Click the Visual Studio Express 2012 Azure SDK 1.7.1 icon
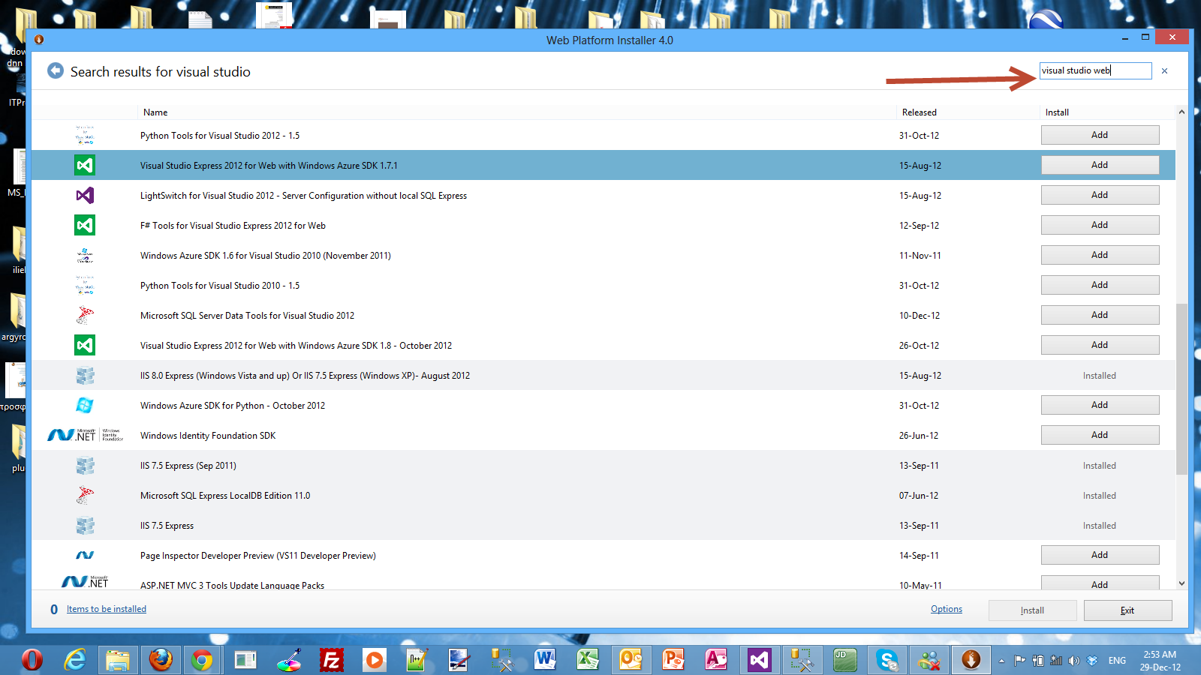This screenshot has height=675, width=1201. [x=85, y=165]
